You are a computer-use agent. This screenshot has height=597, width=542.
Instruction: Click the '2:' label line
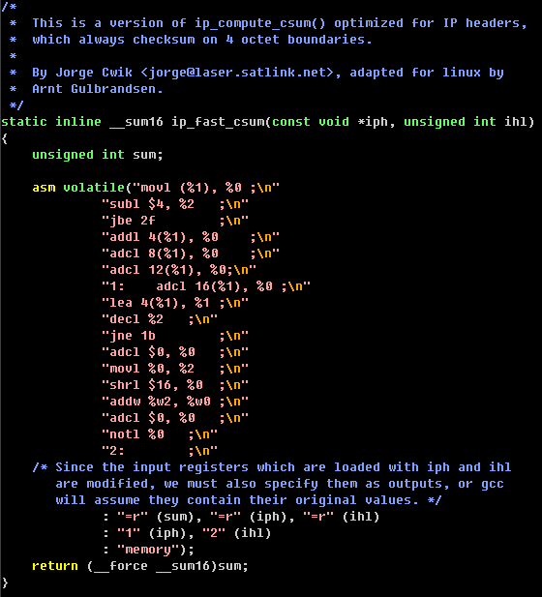[x=159, y=451]
